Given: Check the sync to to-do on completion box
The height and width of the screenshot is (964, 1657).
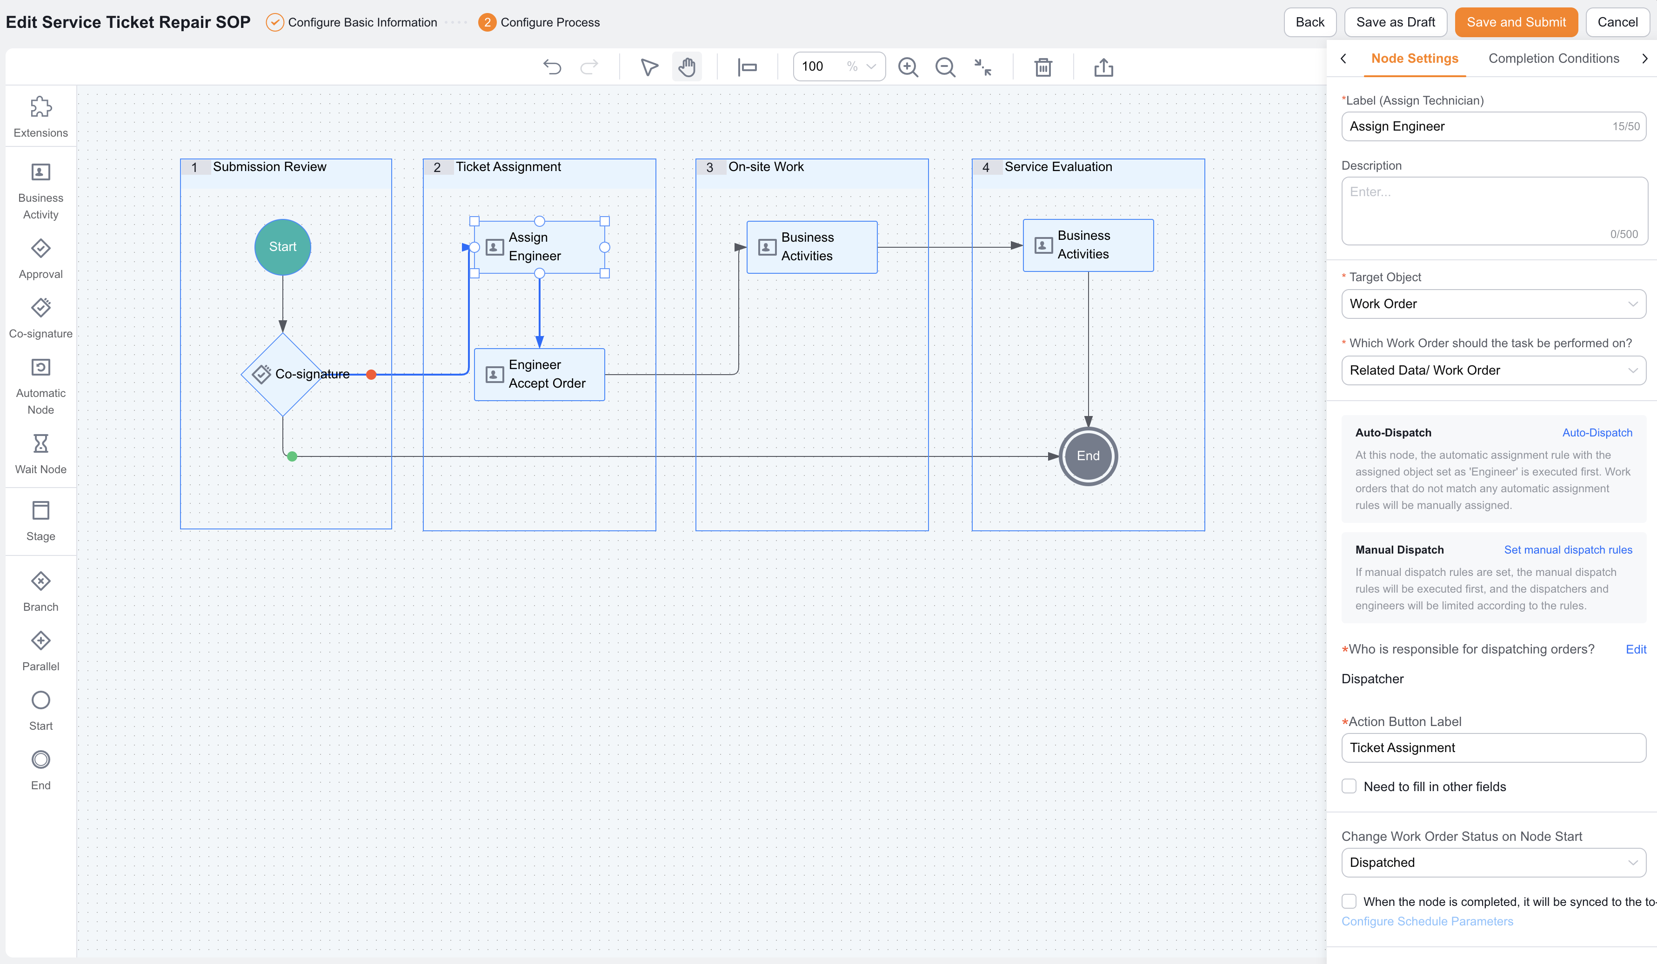Looking at the screenshot, I should click(x=1349, y=902).
